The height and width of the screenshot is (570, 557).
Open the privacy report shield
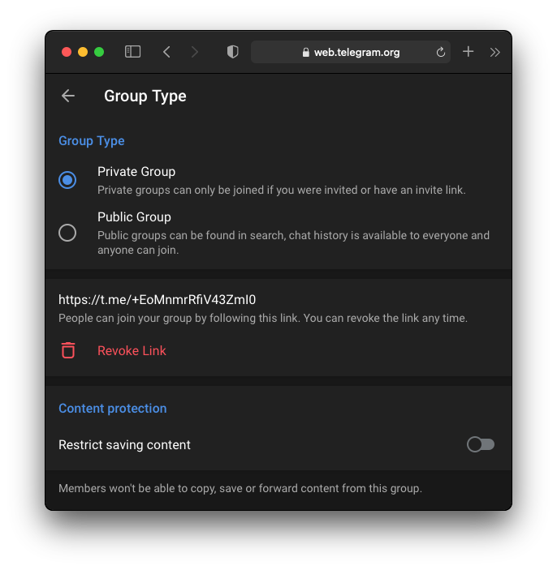coord(233,52)
